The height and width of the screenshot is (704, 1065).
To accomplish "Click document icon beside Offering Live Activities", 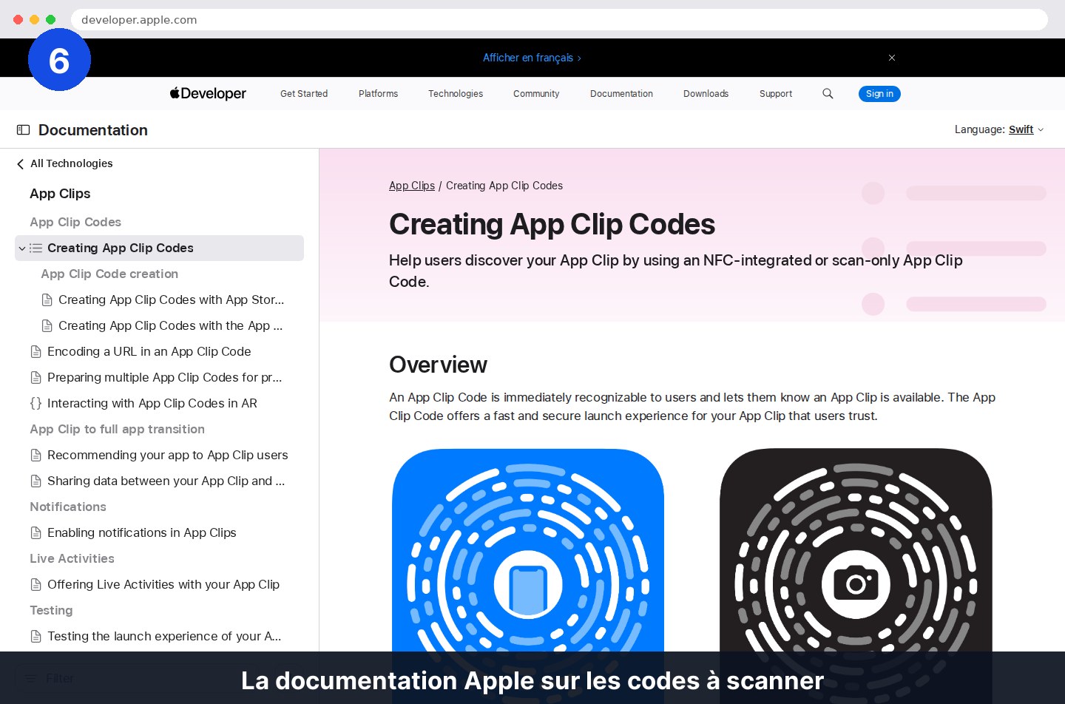I will pyautogui.click(x=35, y=584).
